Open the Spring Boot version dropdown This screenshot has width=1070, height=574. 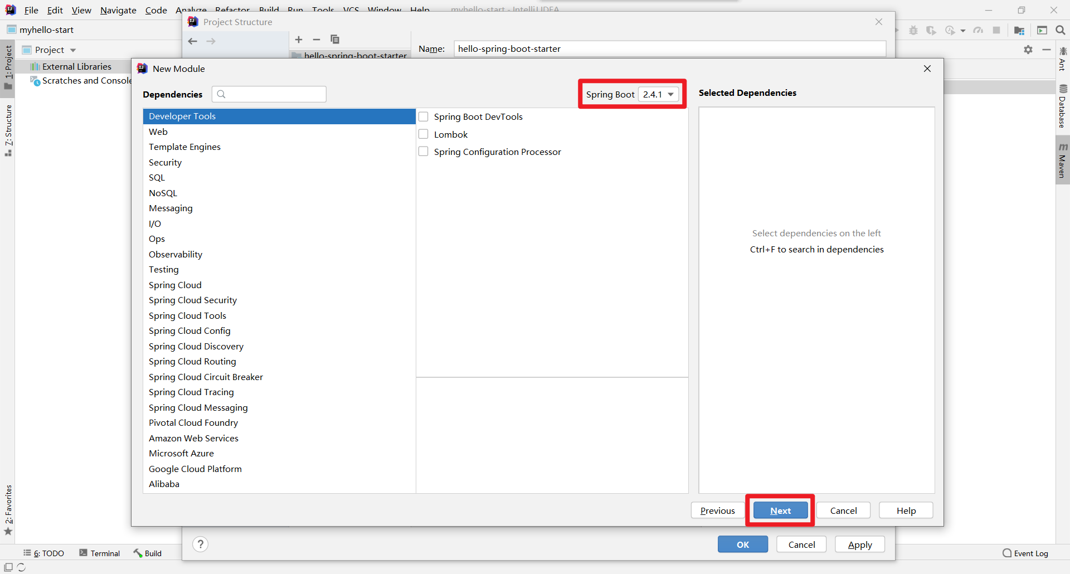[x=659, y=94]
